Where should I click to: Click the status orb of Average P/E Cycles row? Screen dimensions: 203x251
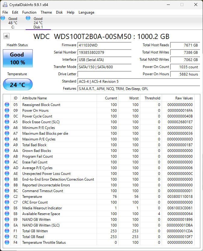click(x=7, y=168)
